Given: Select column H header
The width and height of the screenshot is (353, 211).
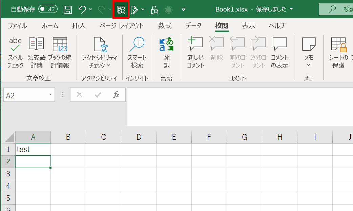Looking at the screenshot, I should [x=280, y=137].
